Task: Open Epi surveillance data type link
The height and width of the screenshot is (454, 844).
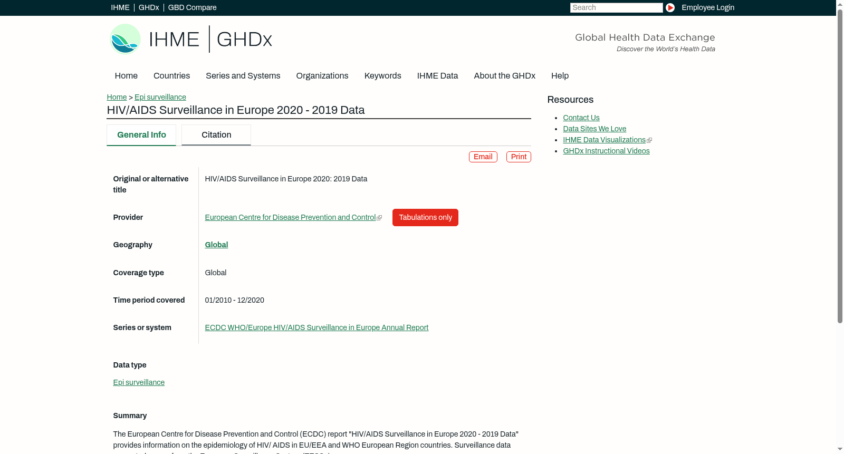Action: 139,383
